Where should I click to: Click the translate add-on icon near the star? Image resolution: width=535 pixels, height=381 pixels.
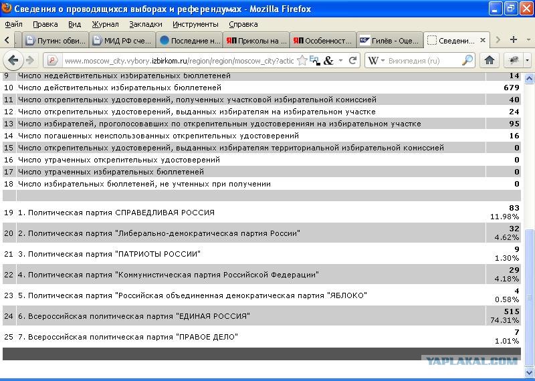pyautogui.click(x=314, y=60)
